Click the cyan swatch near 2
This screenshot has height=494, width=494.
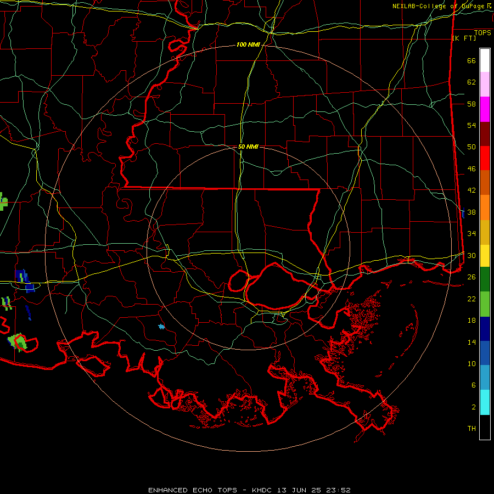click(x=485, y=402)
